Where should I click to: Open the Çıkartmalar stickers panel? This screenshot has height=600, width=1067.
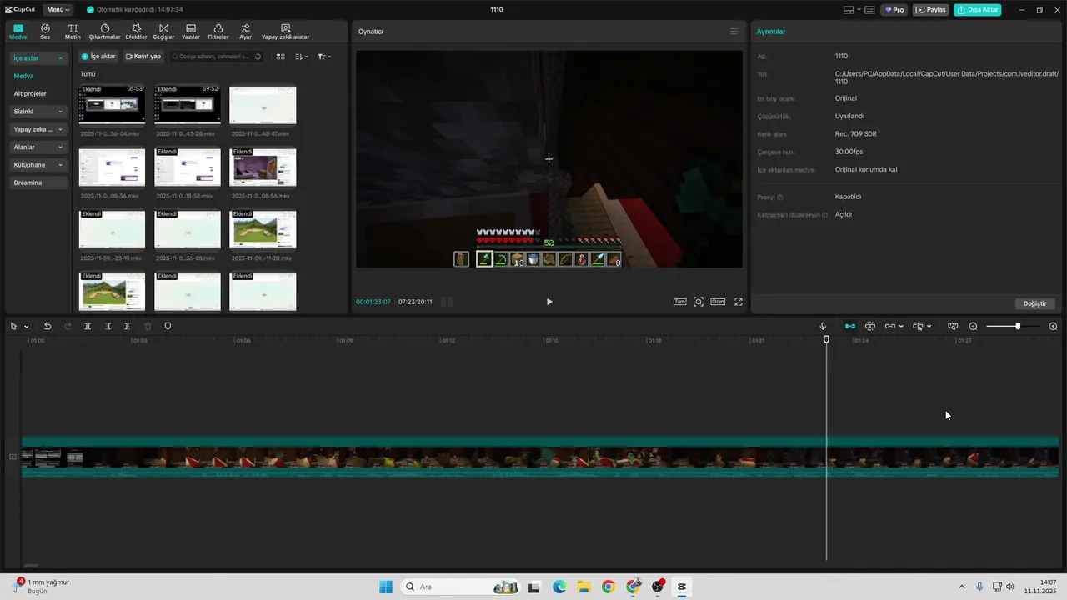click(x=105, y=32)
